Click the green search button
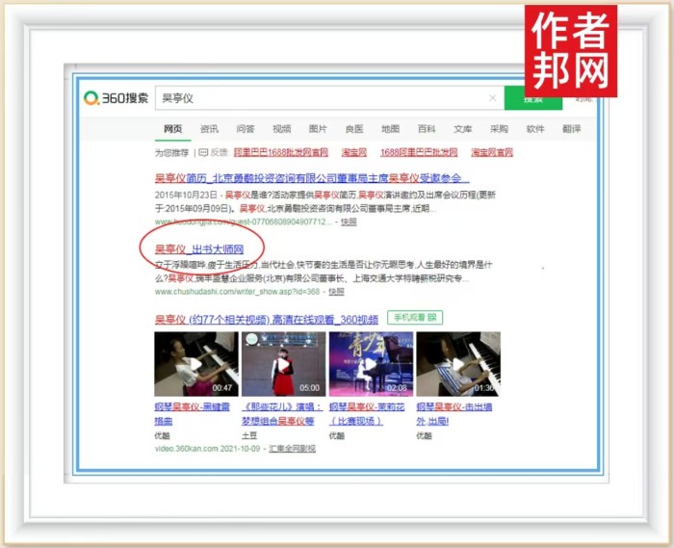The image size is (674, 548). point(531,98)
